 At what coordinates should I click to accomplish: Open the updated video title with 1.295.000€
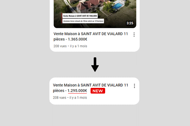[x=91, y=88]
